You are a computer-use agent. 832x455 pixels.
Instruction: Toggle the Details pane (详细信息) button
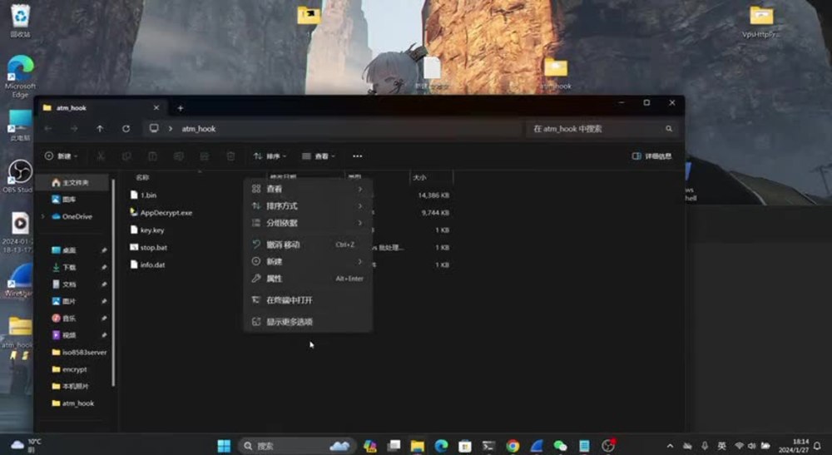(651, 156)
